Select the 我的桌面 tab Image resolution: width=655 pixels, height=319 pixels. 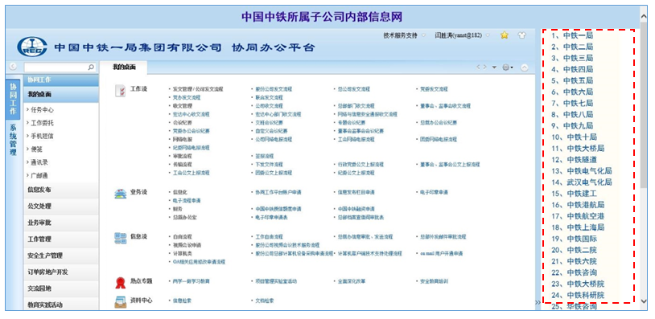pos(124,67)
